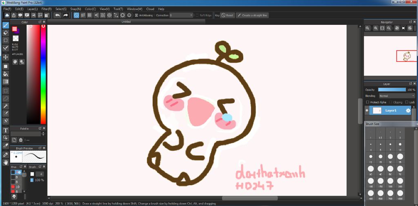The width and height of the screenshot is (418, 206).
Task: Pick a hue on rainbow strip
Action: click(43, 75)
